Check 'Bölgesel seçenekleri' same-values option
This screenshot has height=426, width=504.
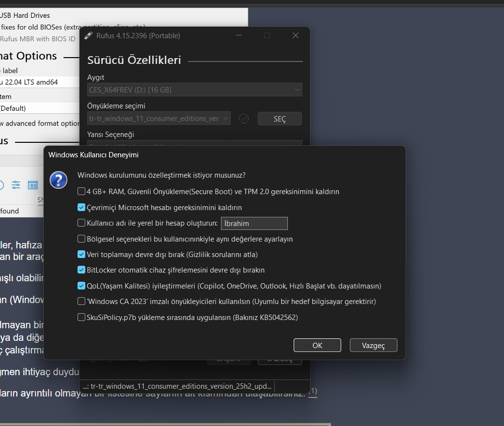coord(81,239)
